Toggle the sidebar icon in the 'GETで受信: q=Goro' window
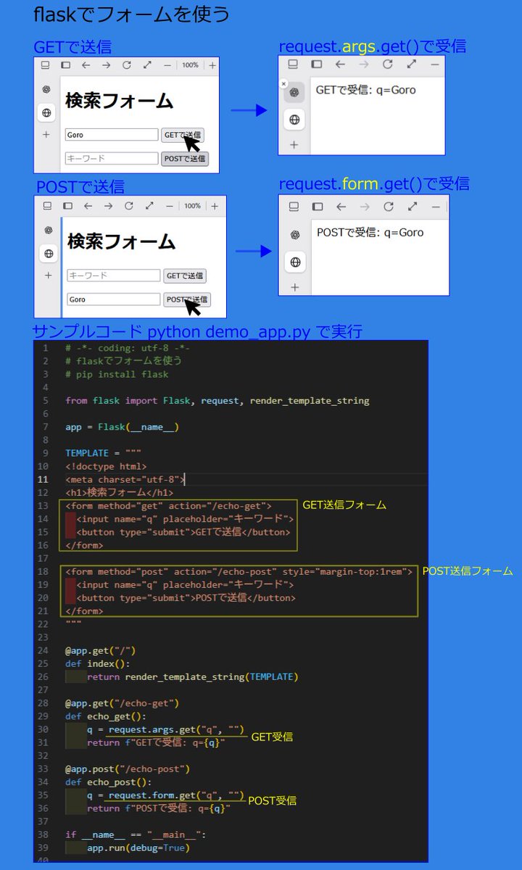The width and height of the screenshot is (522, 870). pyautogui.click(x=317, y=65)
